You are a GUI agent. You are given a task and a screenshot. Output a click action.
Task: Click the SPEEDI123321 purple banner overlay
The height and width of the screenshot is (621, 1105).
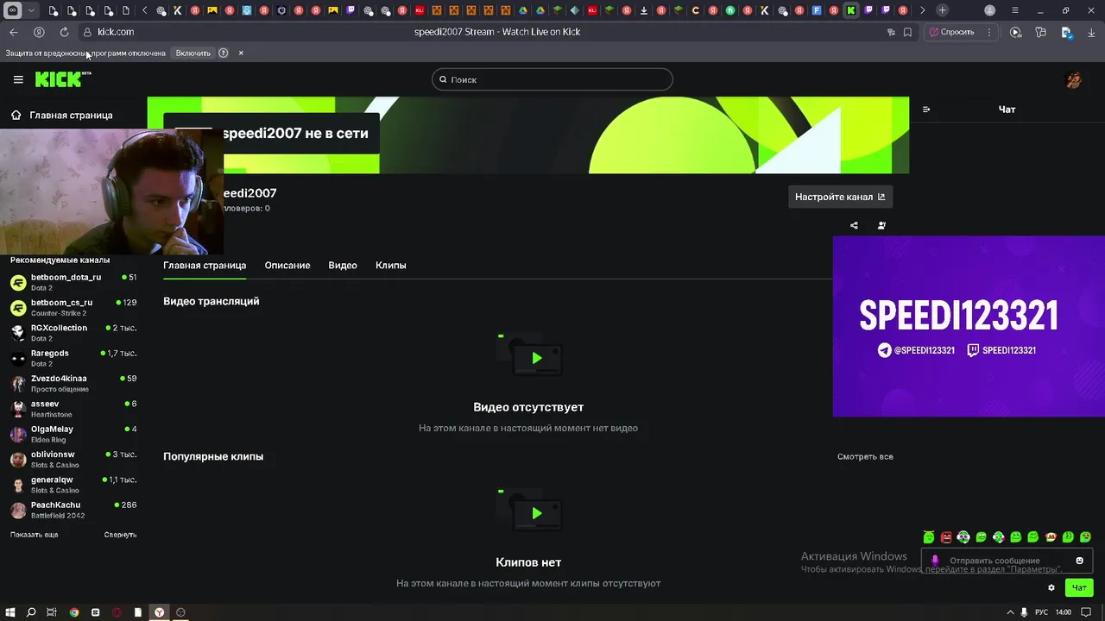[x=969, y=326]
